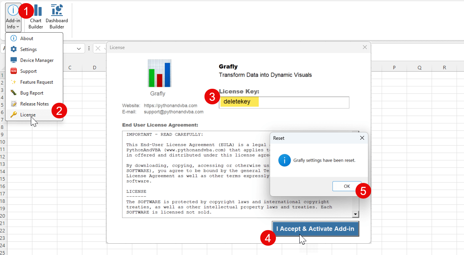Expand the Add-in Info dropdown chevron
The height and width of the screenshot is (255, 464).
(17, 26)
